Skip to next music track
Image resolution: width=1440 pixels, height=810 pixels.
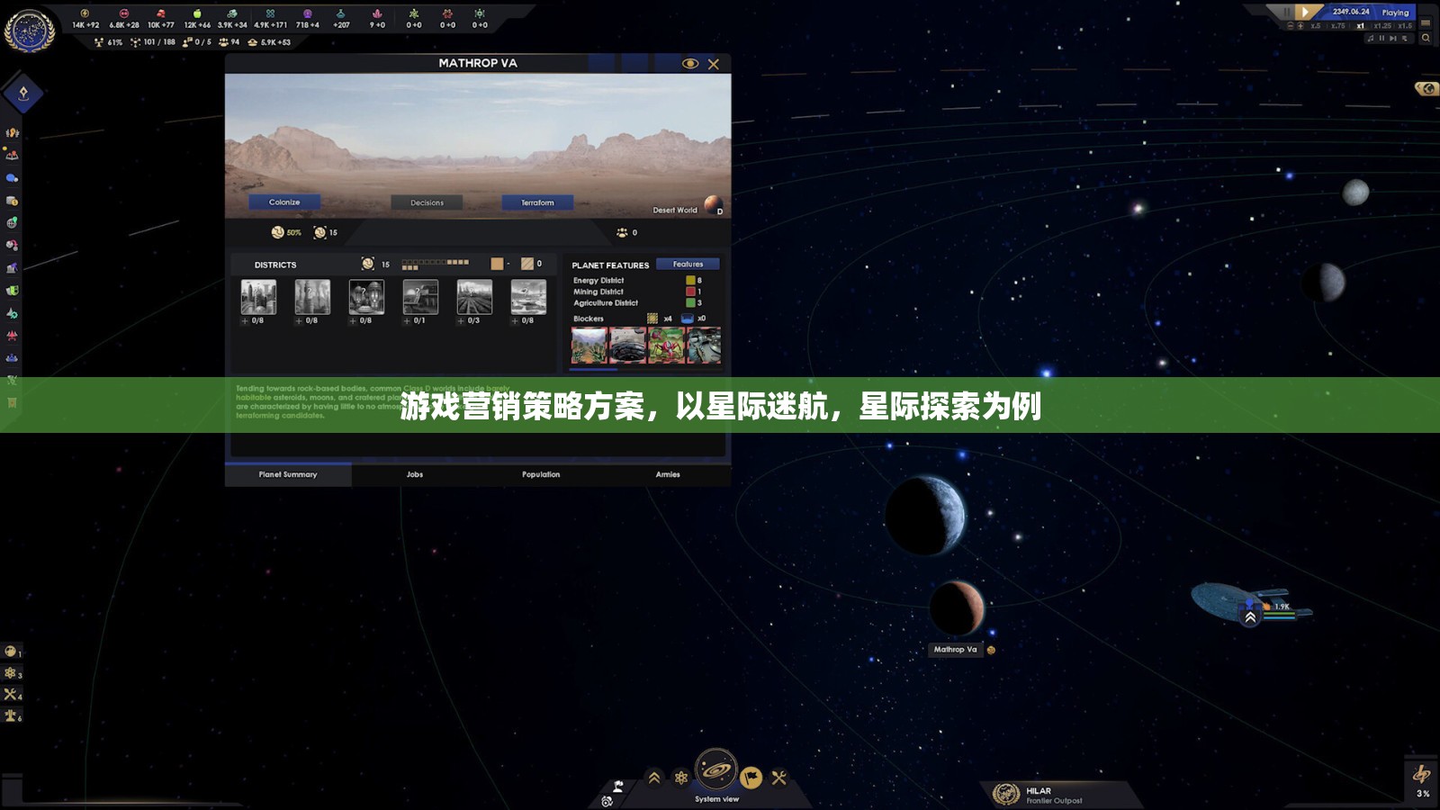coord(1393,39)
